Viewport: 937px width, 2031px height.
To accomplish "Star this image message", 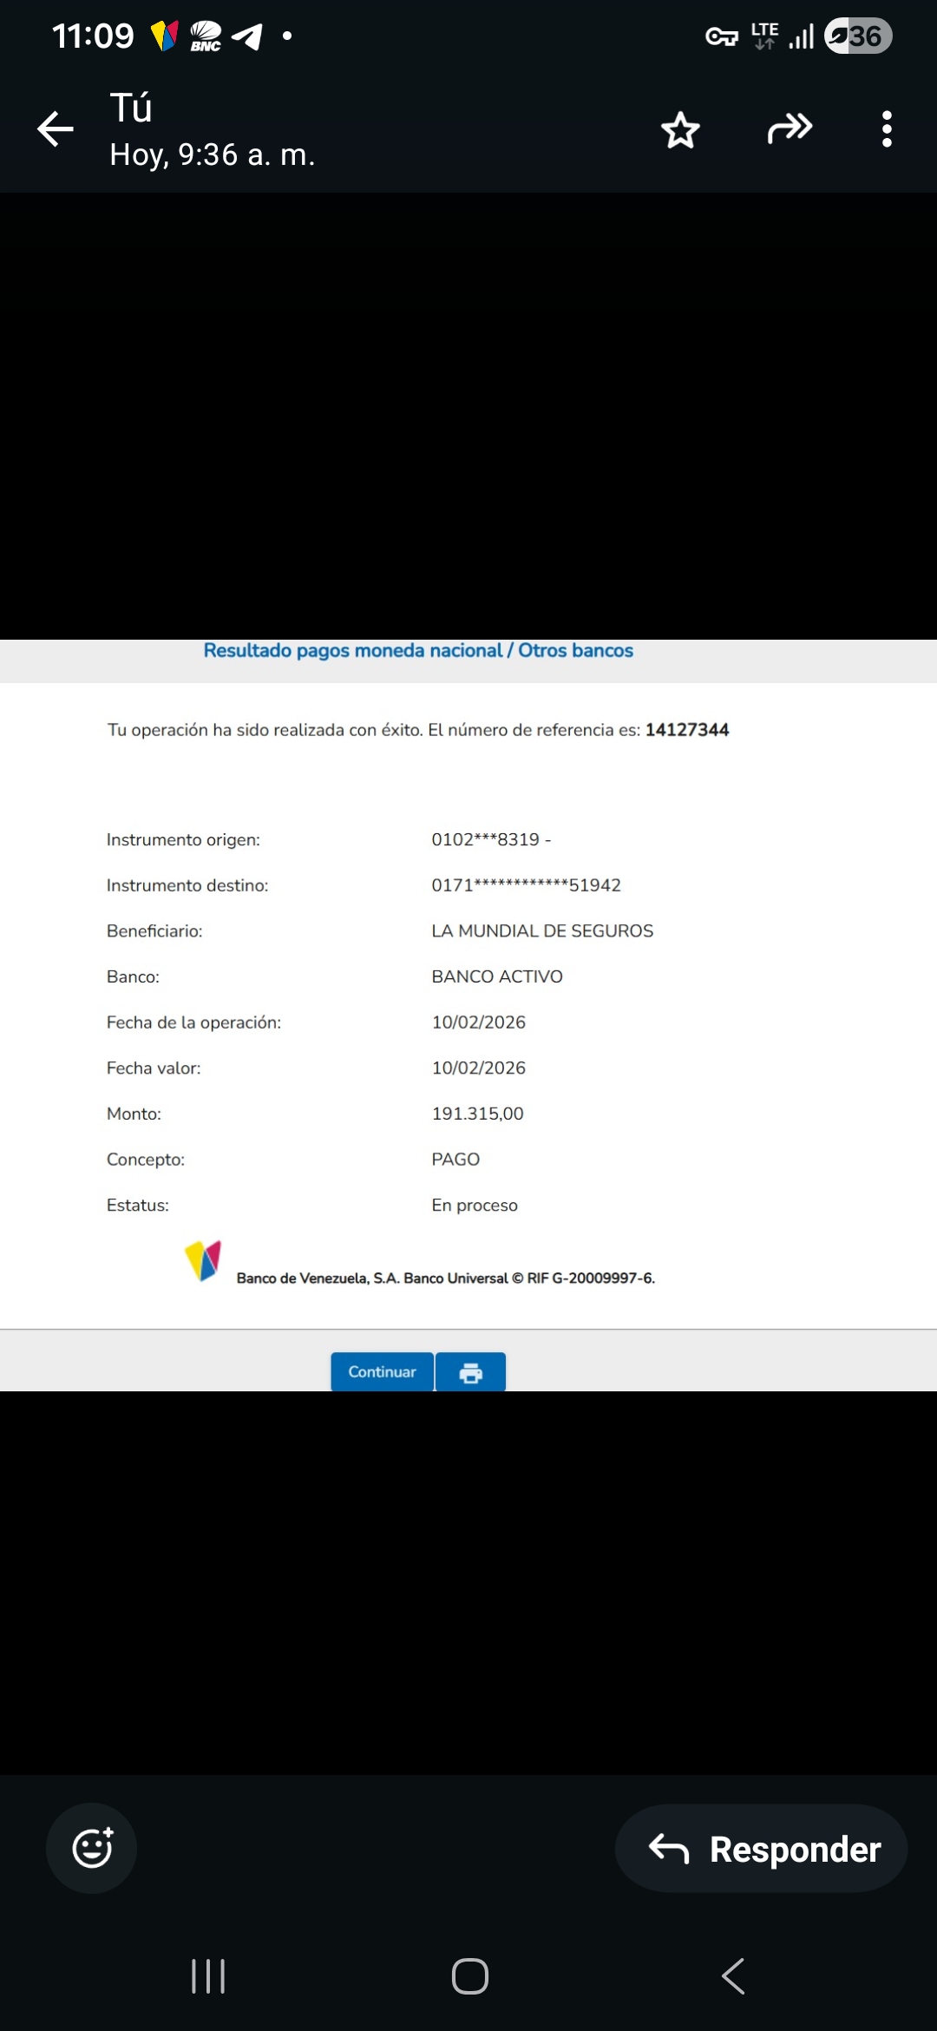I will [x=680, y=130].
